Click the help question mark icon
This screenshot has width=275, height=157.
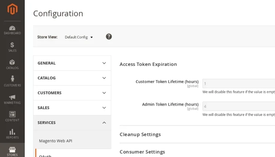tap(109, 37)
